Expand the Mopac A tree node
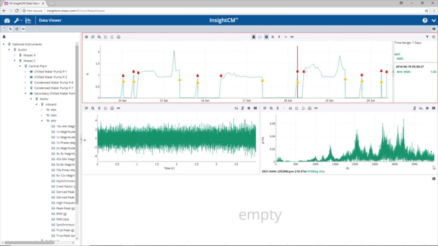Image resolution: width=438 pixels, height=246 pixels. (x=14, y=55)
